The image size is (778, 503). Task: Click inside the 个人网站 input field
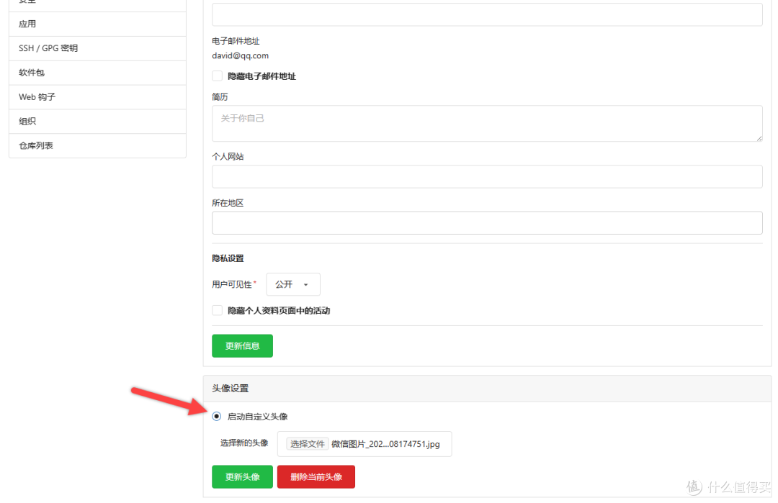[487, 176]
